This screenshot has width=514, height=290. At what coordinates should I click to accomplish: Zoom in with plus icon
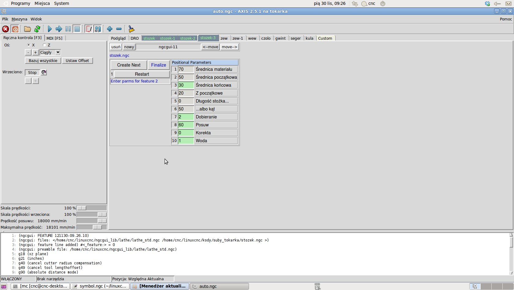point(110,29)
